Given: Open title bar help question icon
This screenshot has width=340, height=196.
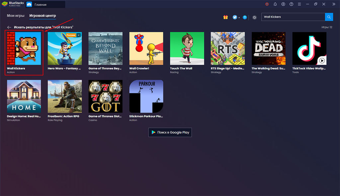Looking at the screenshot, I should click(292, 4).
